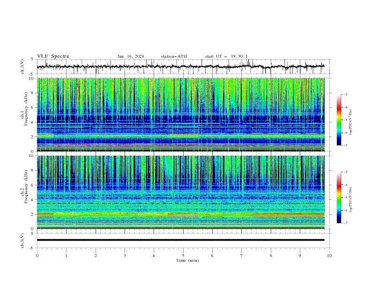Click the lower color scale bar for ch.2
Viewport: 371px width, 287px height.
click(x=339, y=197)
